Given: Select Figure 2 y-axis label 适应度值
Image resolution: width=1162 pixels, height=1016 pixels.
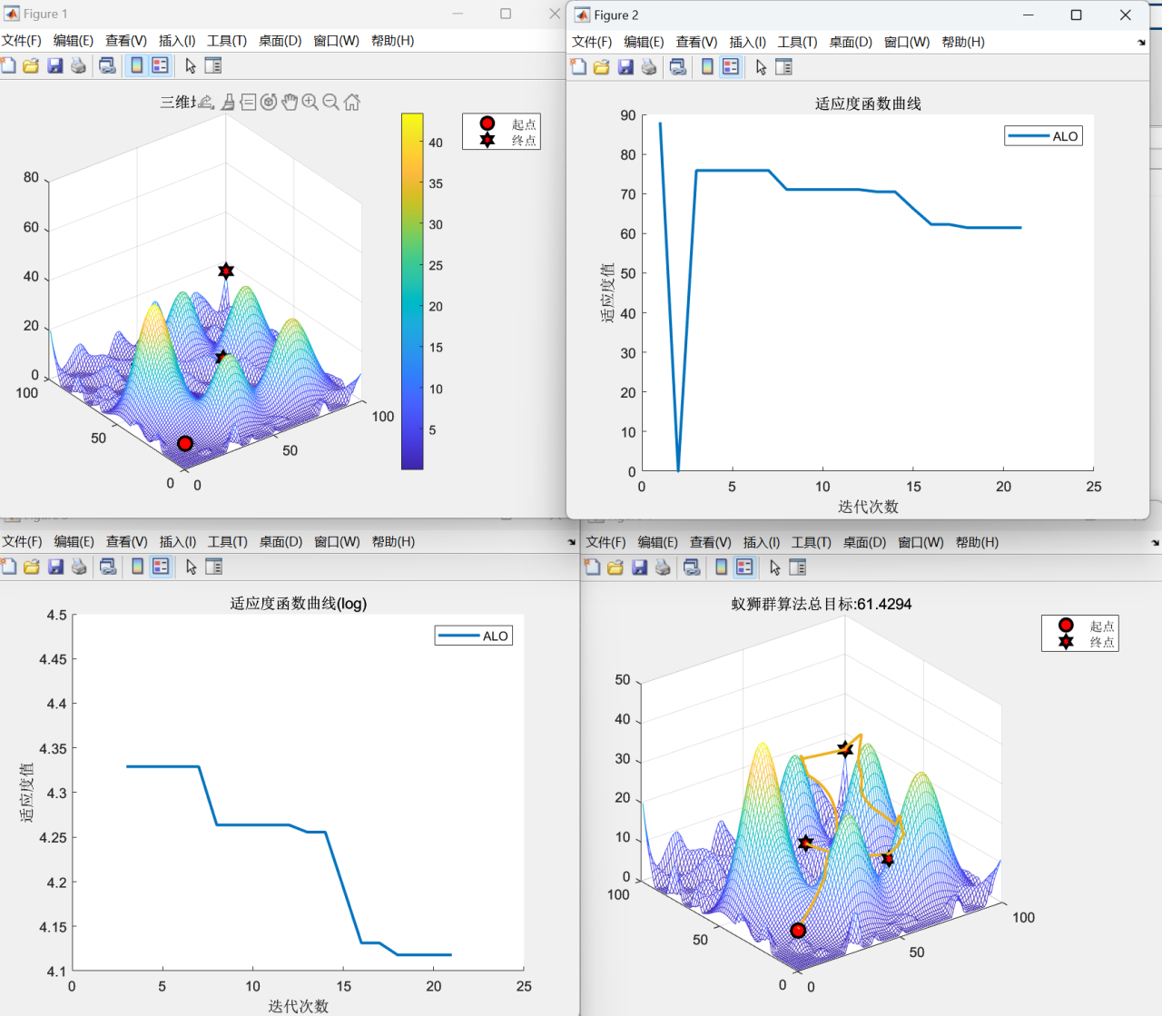Looking at the screenshot, I should pos(607,293).
